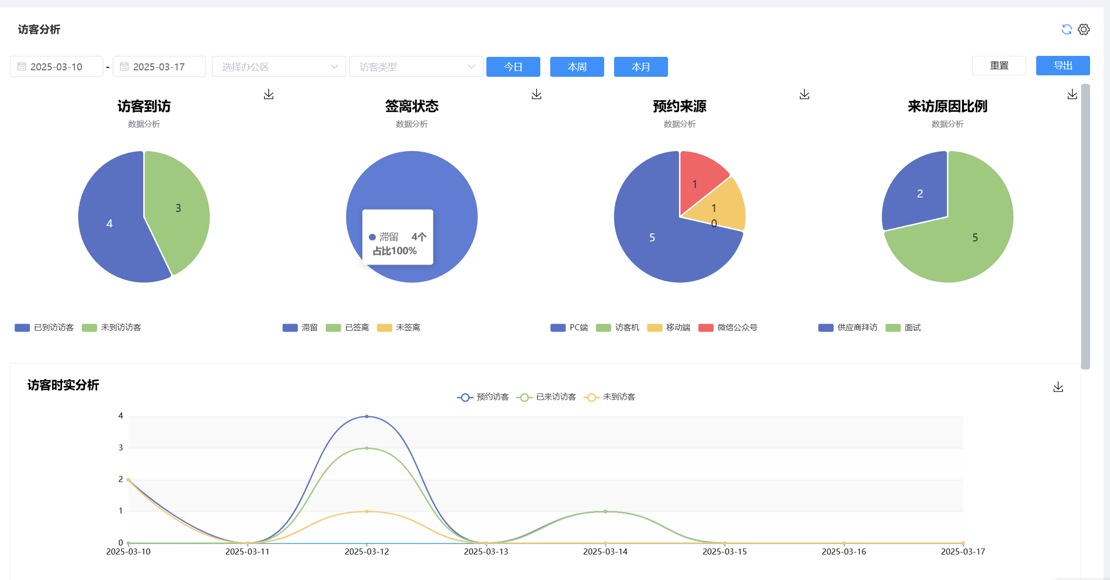The image size is (1110, 580).
Task: Click the end date 2025-03-17 field
Action: 159,66
